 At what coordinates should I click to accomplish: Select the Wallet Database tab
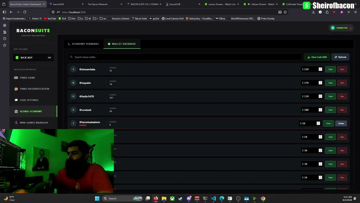(x=122, y=44)
